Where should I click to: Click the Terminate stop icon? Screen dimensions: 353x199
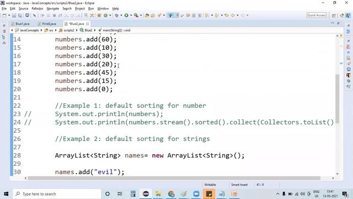[54, 15]
